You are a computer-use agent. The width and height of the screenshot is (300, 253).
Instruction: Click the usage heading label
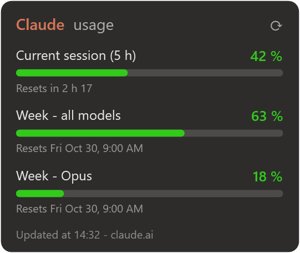[94, 26]
